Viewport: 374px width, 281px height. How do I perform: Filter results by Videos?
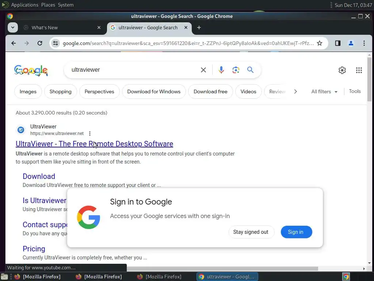pyautogui.click(x=248, y=91)
